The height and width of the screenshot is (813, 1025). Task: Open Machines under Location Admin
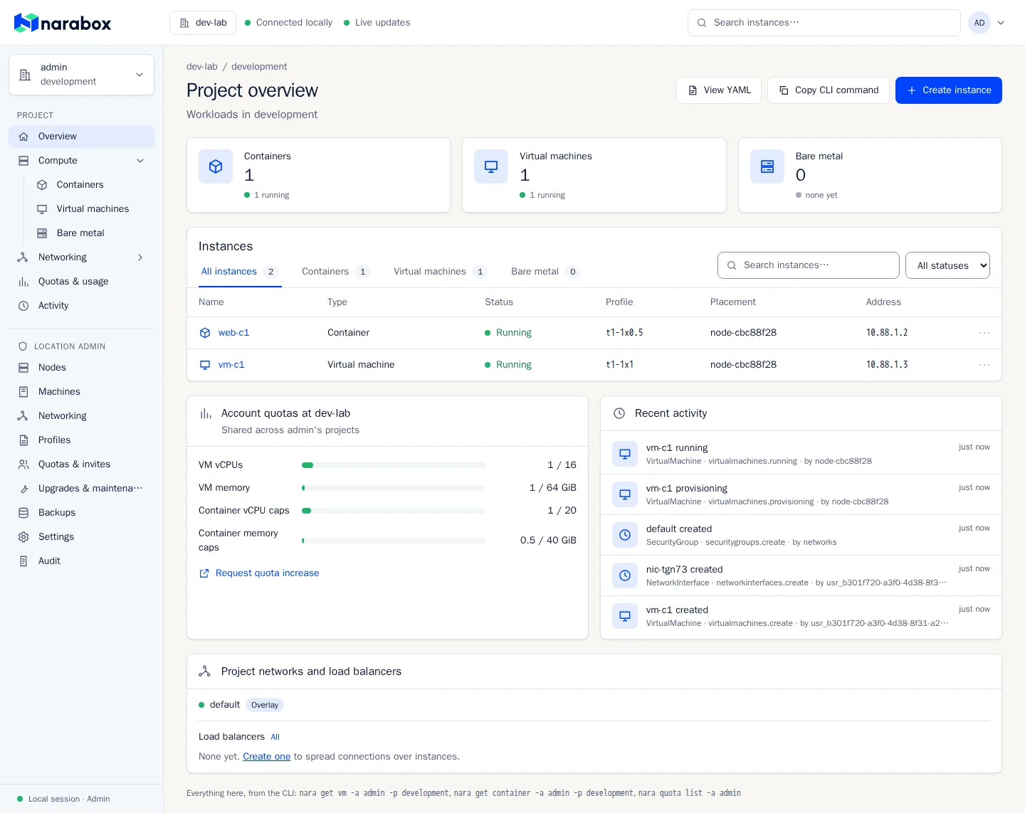point(81,392)
